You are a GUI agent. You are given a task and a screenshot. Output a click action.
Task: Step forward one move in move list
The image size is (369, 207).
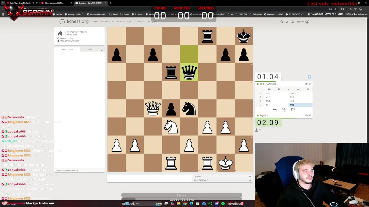tap(289, 89)
